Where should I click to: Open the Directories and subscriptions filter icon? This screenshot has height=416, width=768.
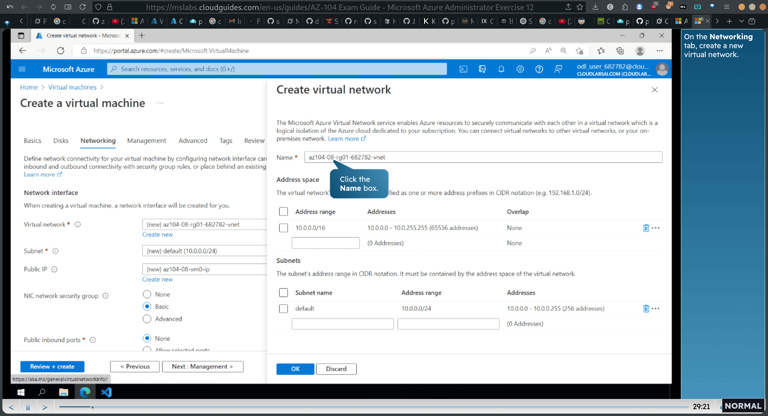pos(482,69)
